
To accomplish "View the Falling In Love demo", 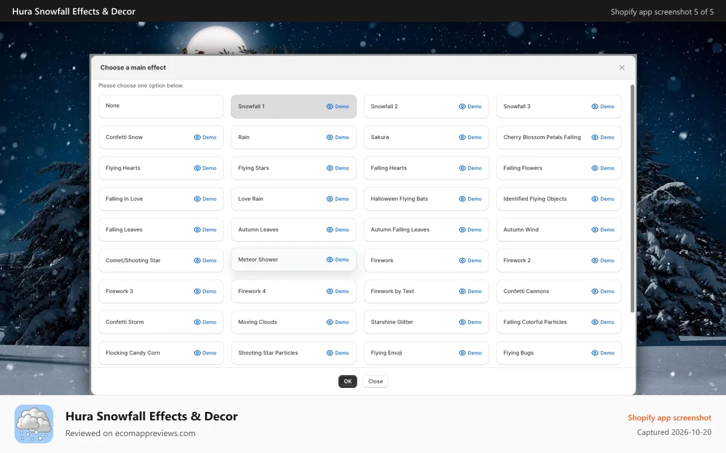I will click(x=205, y=199).
